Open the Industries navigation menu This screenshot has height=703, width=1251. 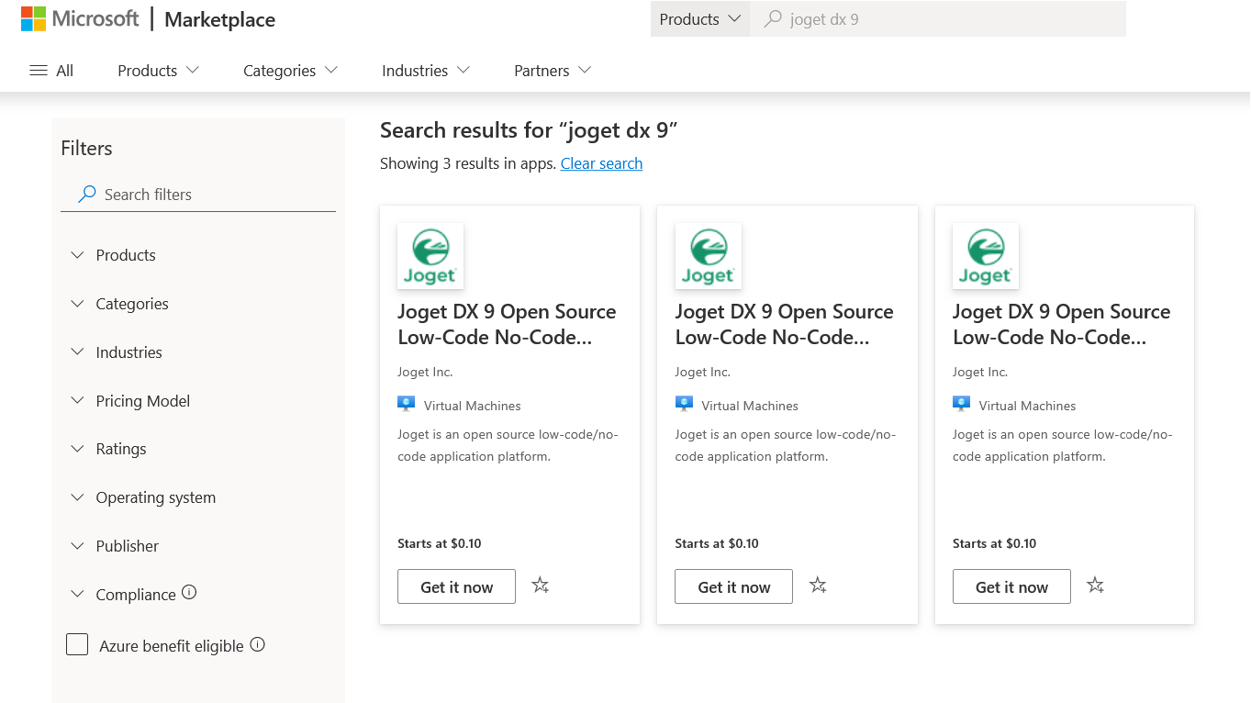(x=426, y=71)
